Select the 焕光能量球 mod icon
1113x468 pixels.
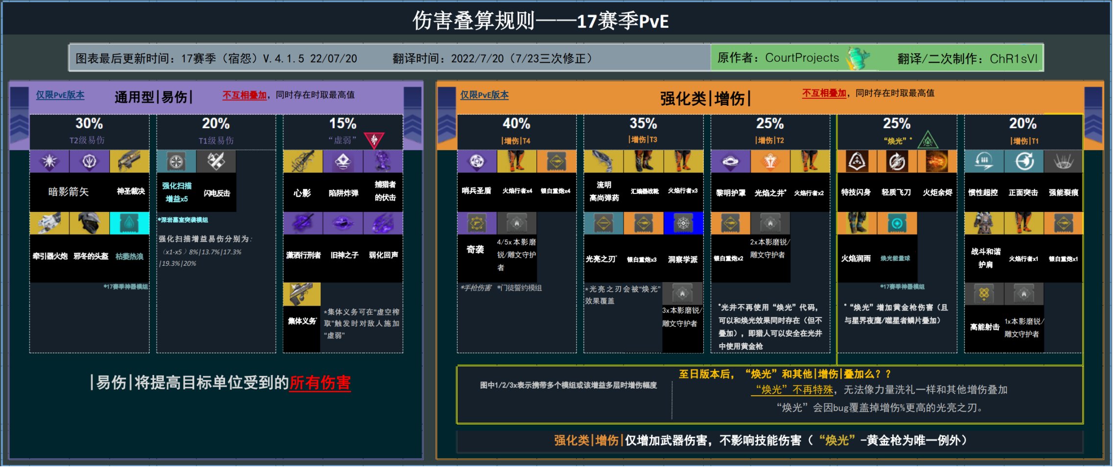coord(897,223)
